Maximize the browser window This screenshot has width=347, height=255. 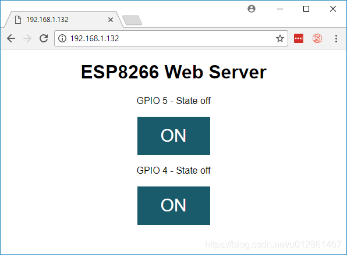[306, 9]
